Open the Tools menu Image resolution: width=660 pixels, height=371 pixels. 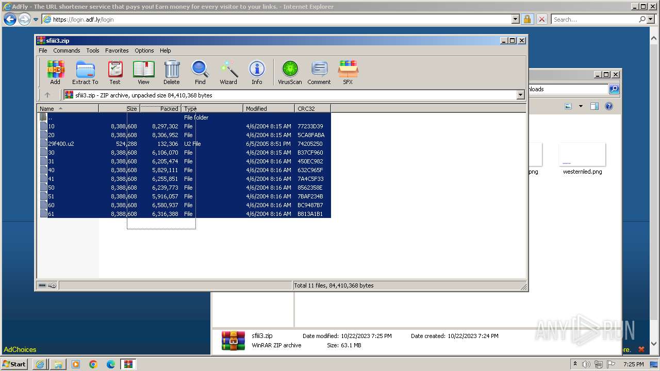click(x=93, y=50)
